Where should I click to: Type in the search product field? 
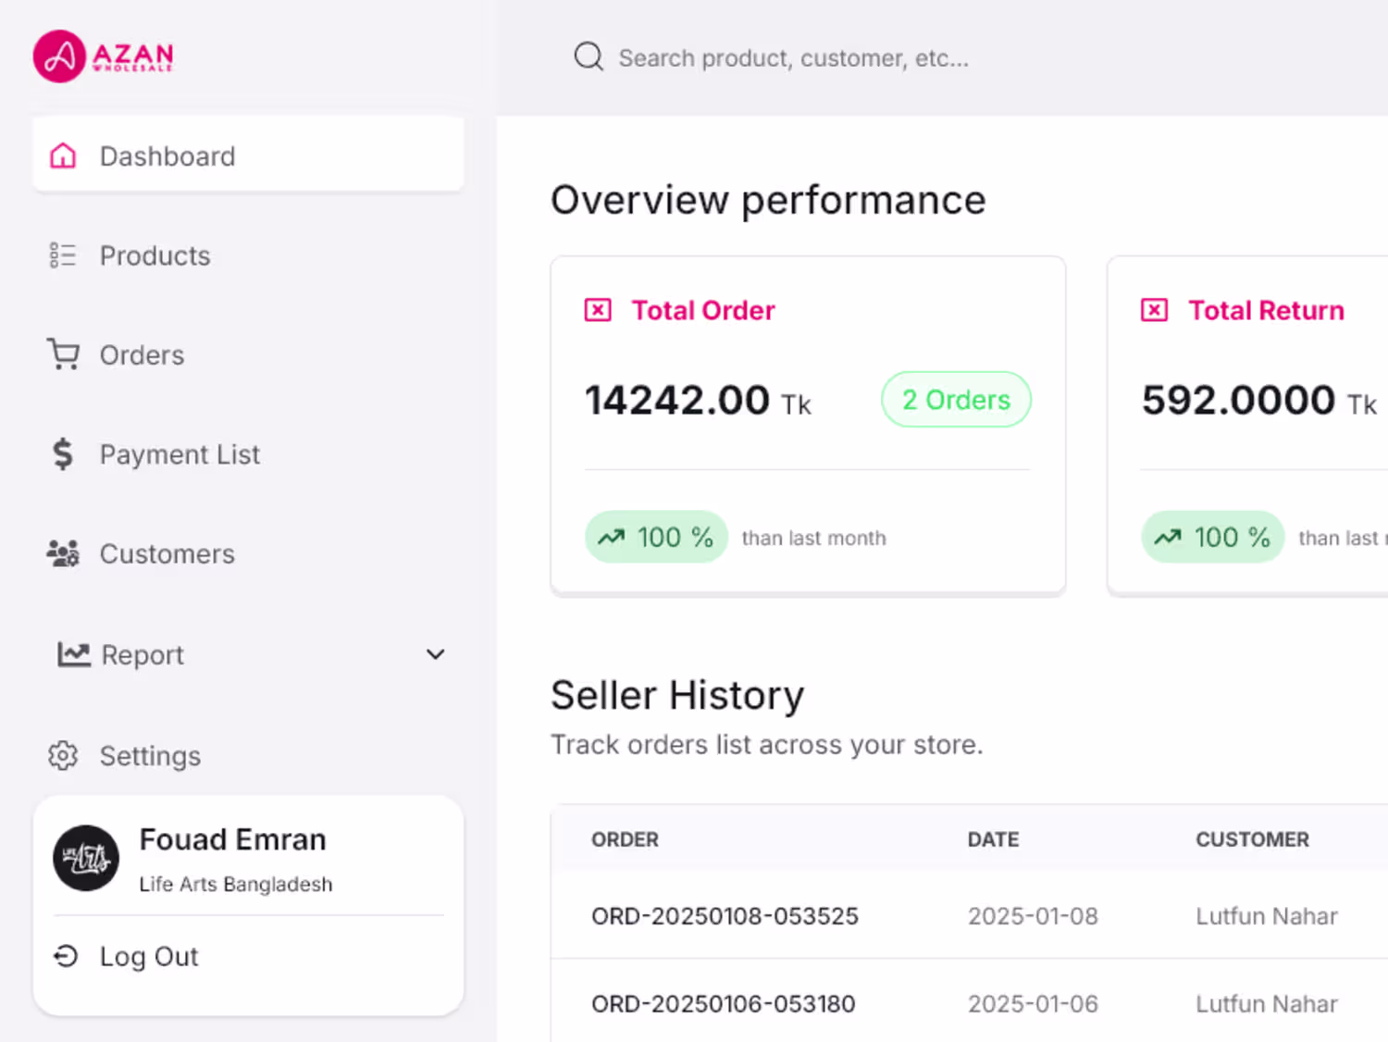793,58
